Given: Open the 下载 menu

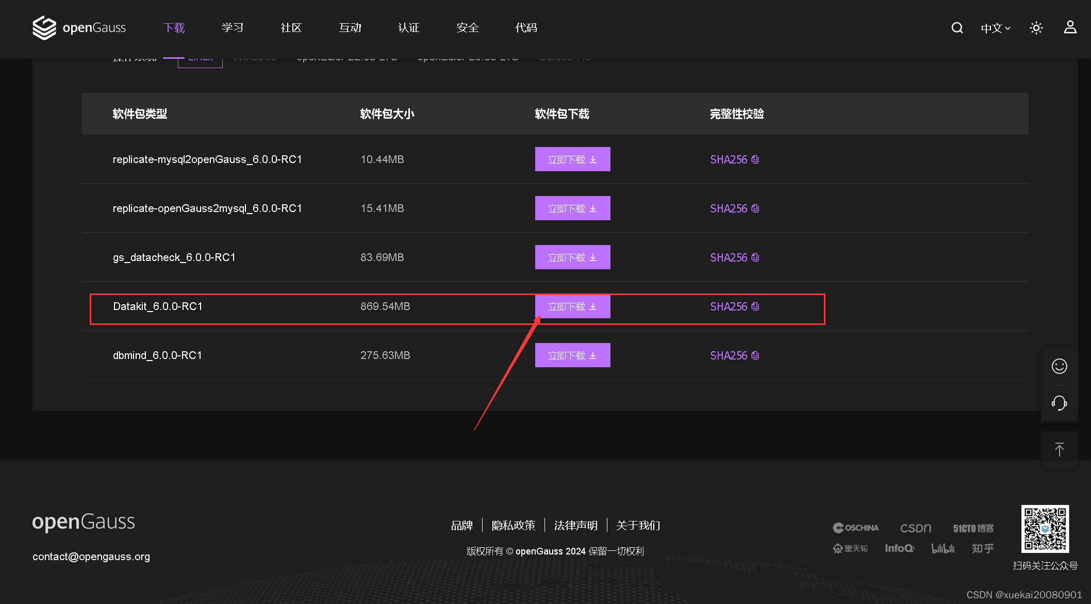Looking at the screenshot, I should click(174, 28).
